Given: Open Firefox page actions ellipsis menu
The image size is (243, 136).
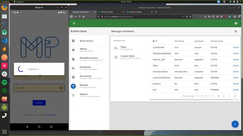Looking at the screenshot, I should pyautogui.click(x=183, y=17).
